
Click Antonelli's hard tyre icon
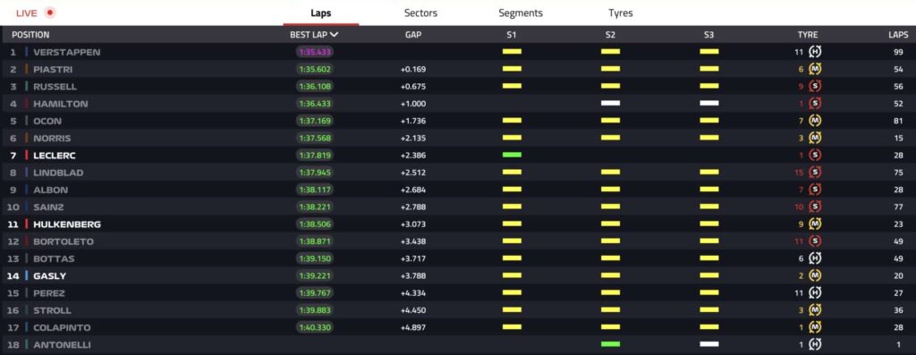(815, 344)
